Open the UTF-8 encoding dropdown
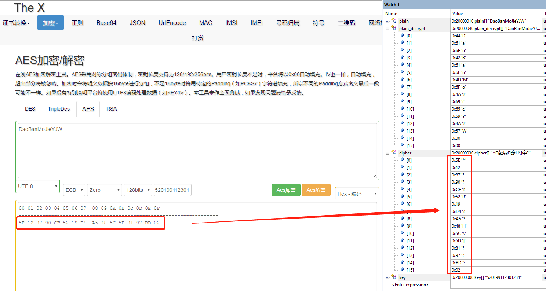This screenshot has width=546, height=291. pos(37,186)
